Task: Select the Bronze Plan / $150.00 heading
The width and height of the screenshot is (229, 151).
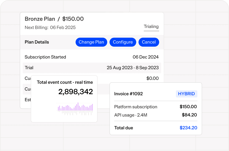Action: click(54, 19)
